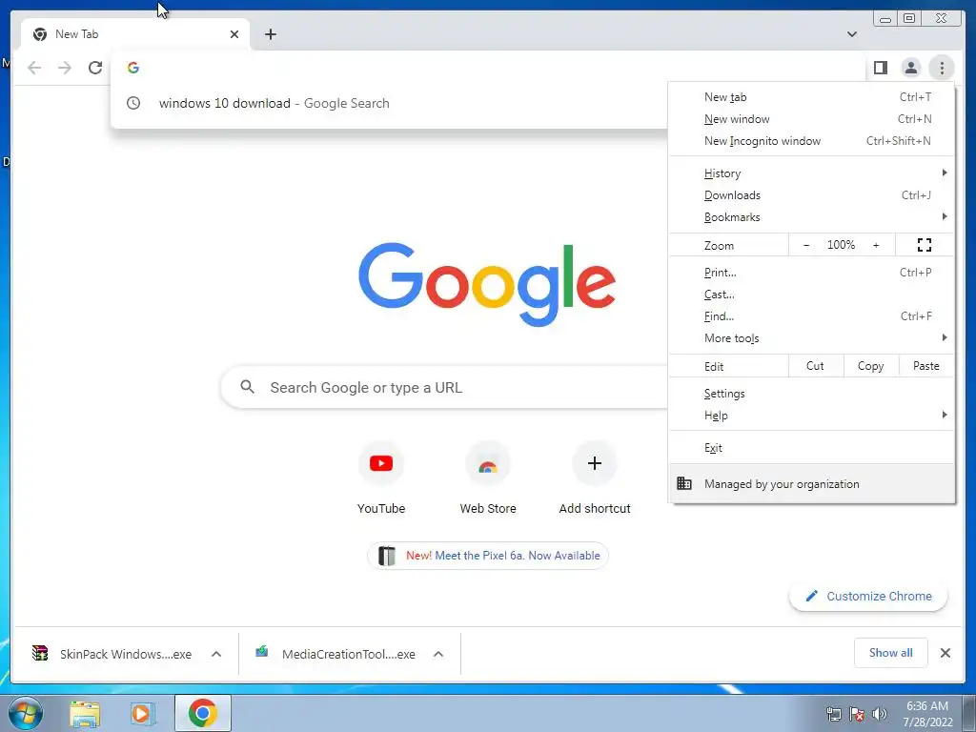This screenshot has width=976, height=732.
Task: Choose New Incognito window
Action: pos(812,141)
